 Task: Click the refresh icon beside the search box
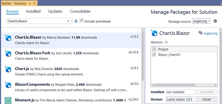[76, 21]
